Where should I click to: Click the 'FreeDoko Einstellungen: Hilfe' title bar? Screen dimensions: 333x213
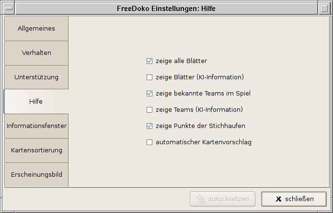coord(166,8)
